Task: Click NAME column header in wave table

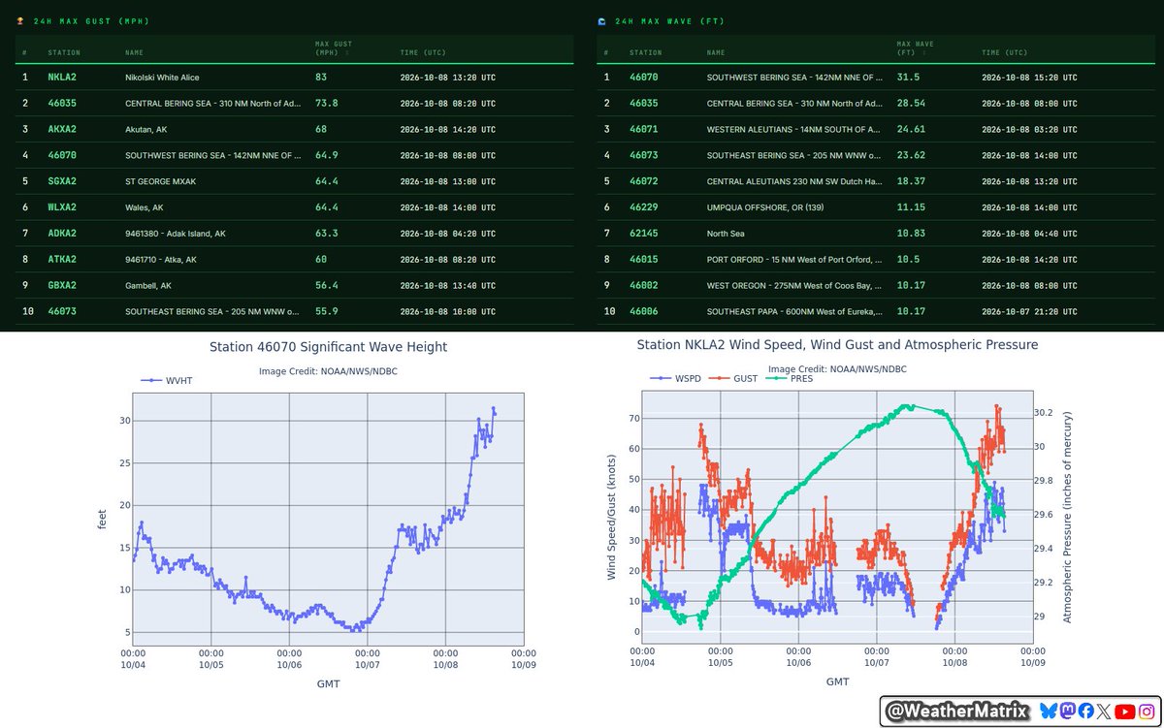Action: pos(717,53)
